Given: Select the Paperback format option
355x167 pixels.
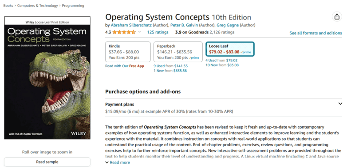Looking at the screenshot, I should point(178,52).
